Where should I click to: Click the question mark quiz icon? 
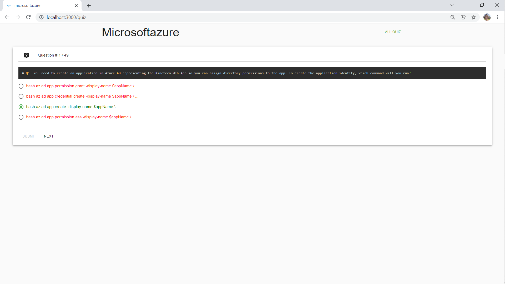[26, 55]
